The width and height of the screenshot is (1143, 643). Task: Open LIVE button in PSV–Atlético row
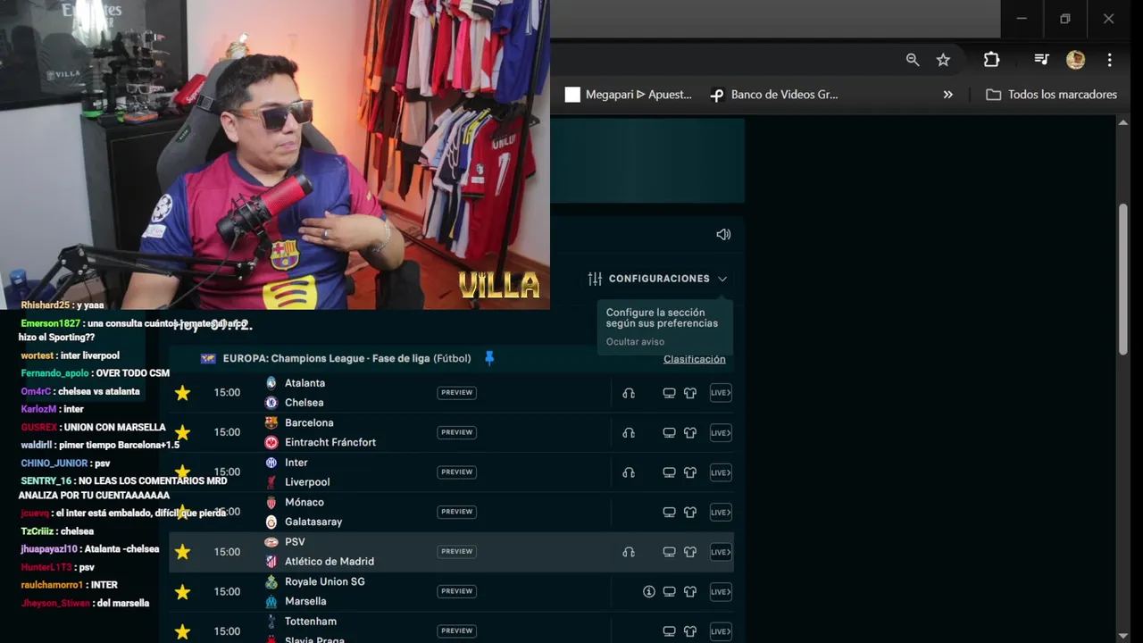(721, 552)
